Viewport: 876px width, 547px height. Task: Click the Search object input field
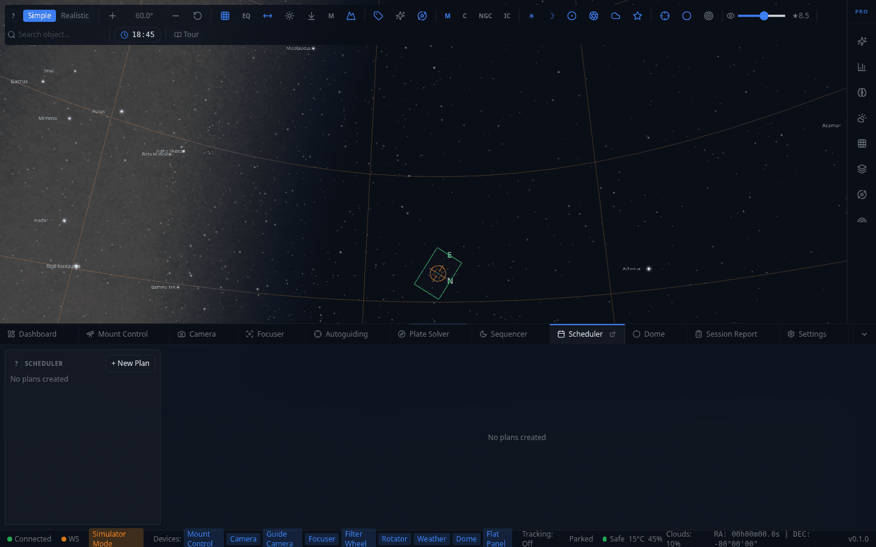(x=58, y=35)
